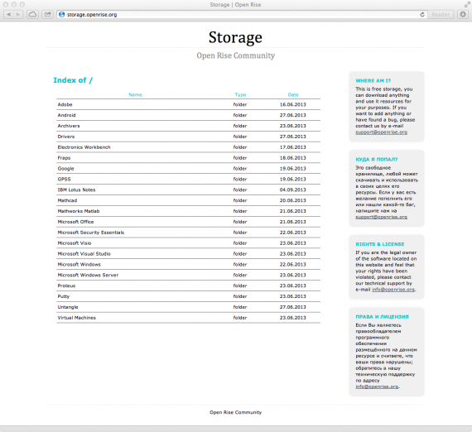This screenshot has height=432, width=472.
Task: Open the Microsoft Visio folder
Action: click(x=75, y=243)
